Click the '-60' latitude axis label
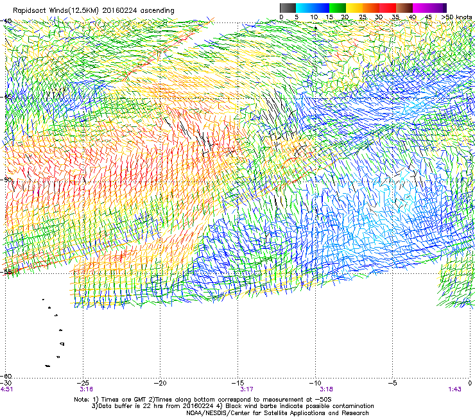Viewport: 475px width, 417px height. coord(7,376)
